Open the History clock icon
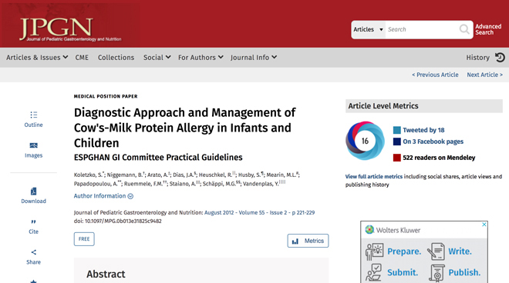 click(x=500, y=58)
